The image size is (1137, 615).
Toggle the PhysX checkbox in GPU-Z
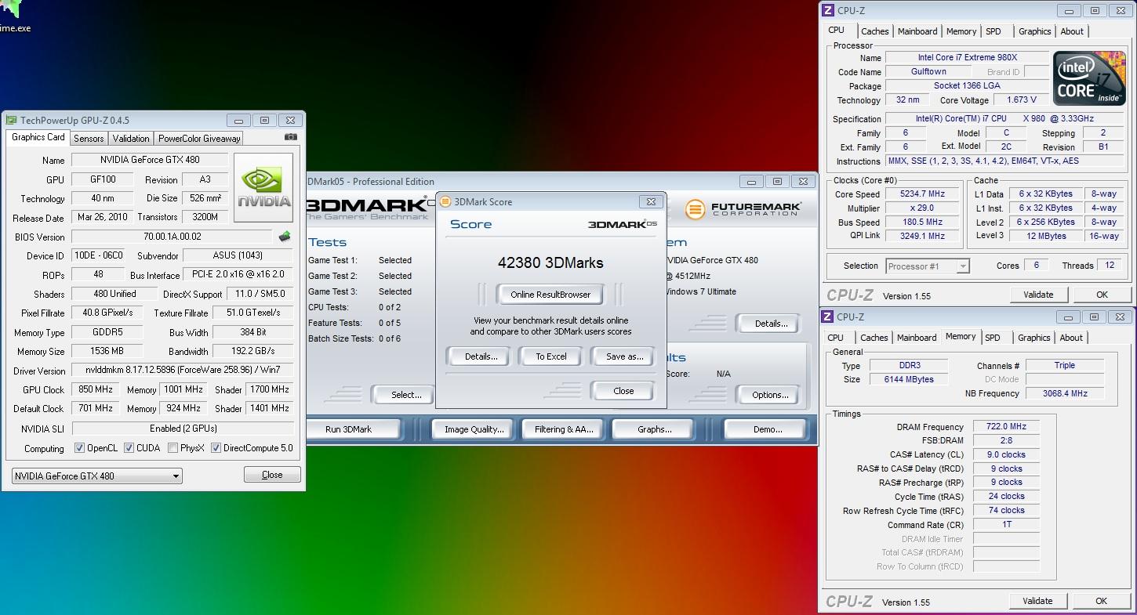173,448
